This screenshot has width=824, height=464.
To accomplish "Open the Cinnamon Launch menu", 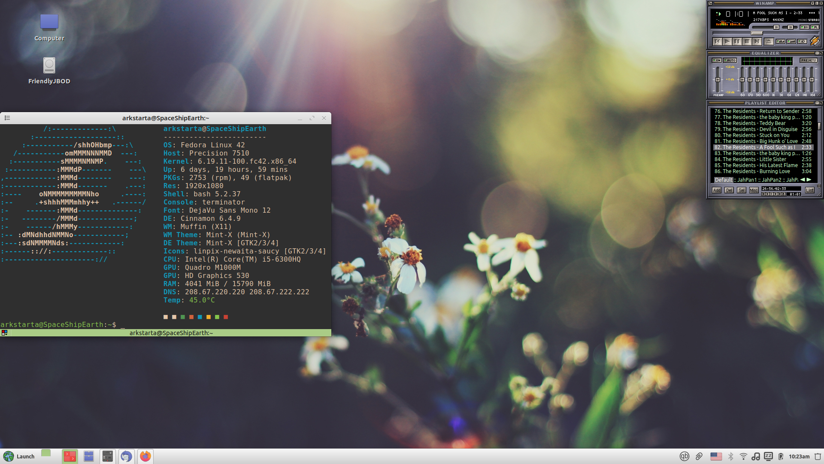I will point(19,456).
